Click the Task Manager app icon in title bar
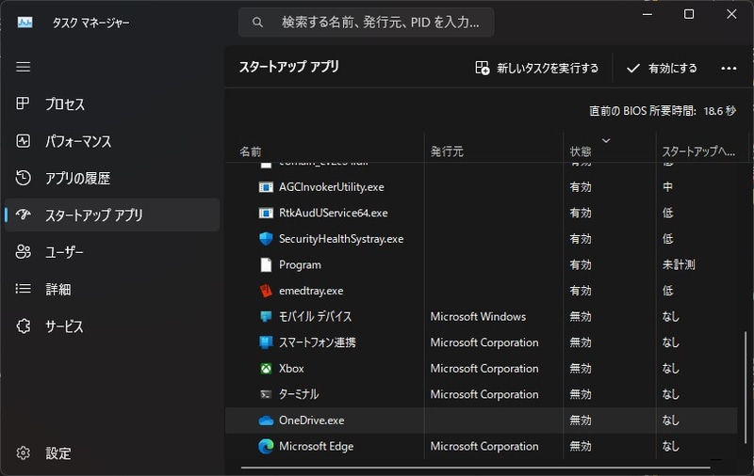This screenshot has height=476, width=754. tap(25, 23)
